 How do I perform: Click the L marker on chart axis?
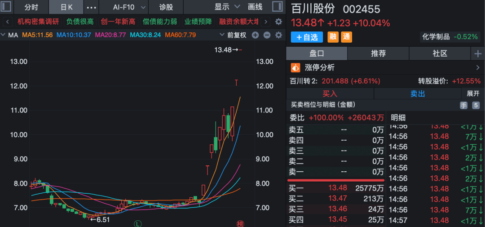click(x=138, y=223)
